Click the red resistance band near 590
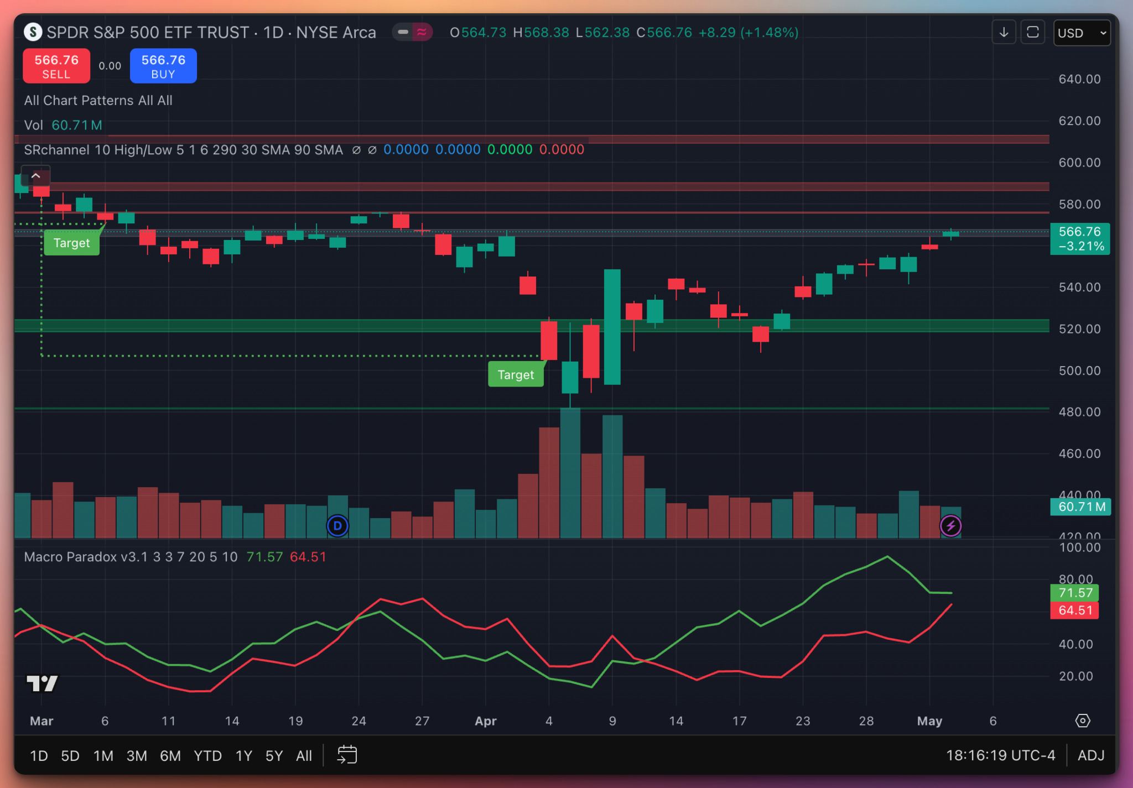The width and height of the screenshot is (1133, 788). point(532,186)
